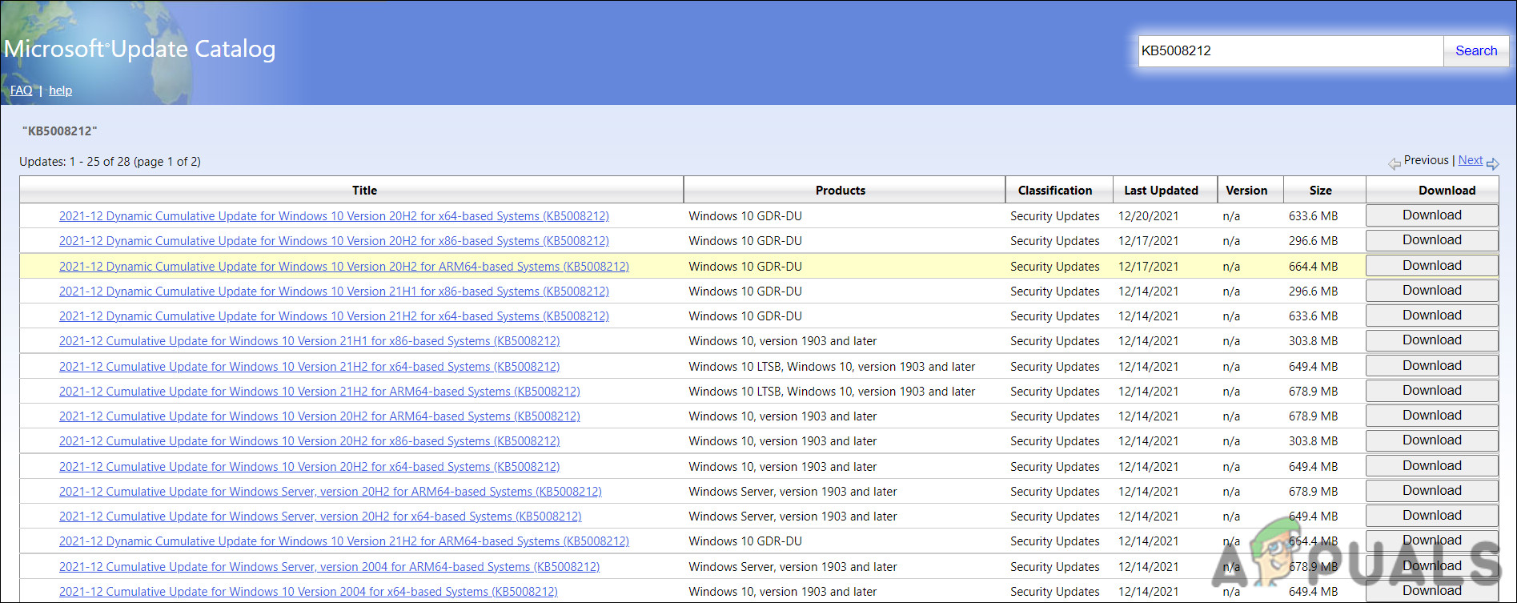Viewport: 1517px width, 603px height.
Task: Open 21H2 x64 Cumulative Update title link
Action: [309, 367]
